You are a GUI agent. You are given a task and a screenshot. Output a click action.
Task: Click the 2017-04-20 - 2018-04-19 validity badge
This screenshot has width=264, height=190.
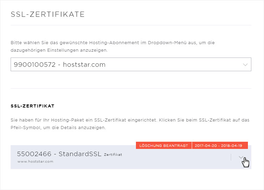220,145
